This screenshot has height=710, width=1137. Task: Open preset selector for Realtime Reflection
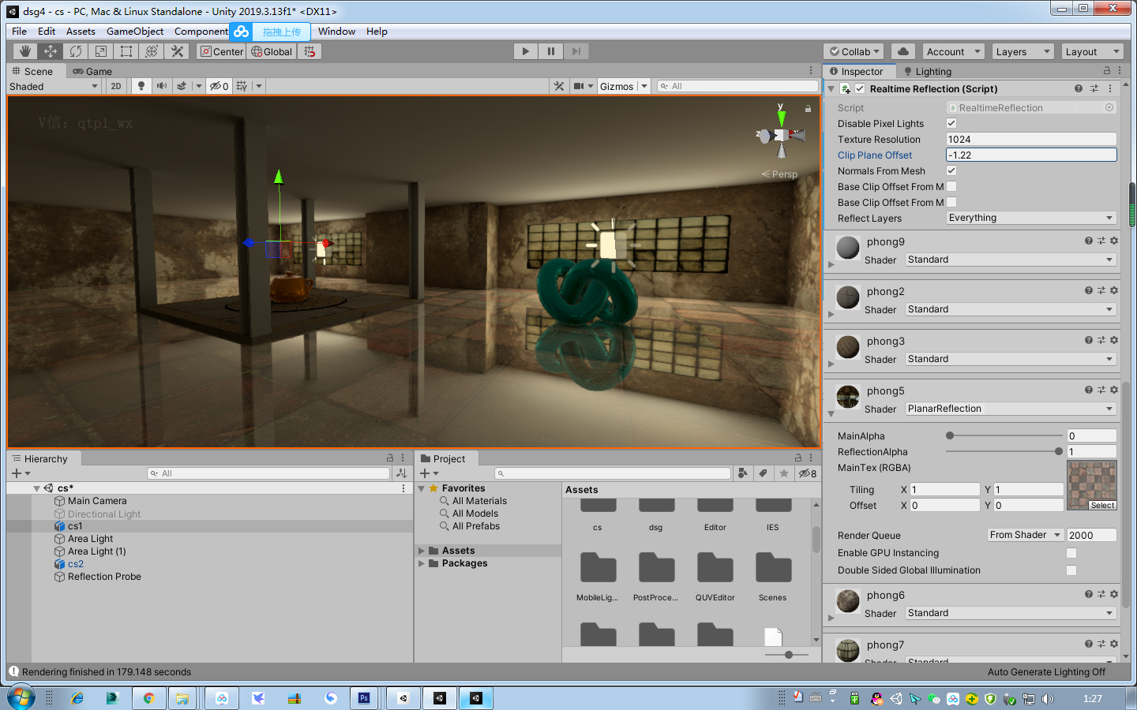[1094, 88]
